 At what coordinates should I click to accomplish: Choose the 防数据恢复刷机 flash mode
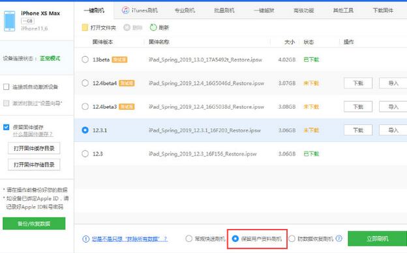point(292,239)
